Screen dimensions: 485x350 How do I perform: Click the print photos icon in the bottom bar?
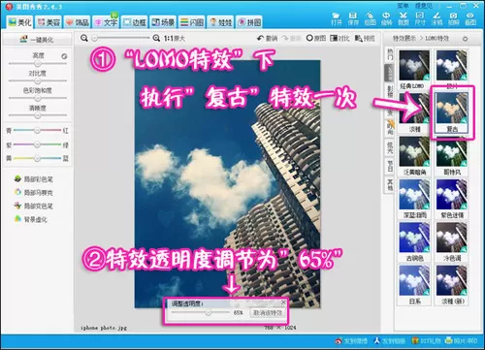coord(461,341)
